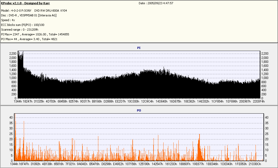The width and height of the screenshot is (278, 168).
Task: Click the 4D703h label on PI axis
Action: pos(51,101)
